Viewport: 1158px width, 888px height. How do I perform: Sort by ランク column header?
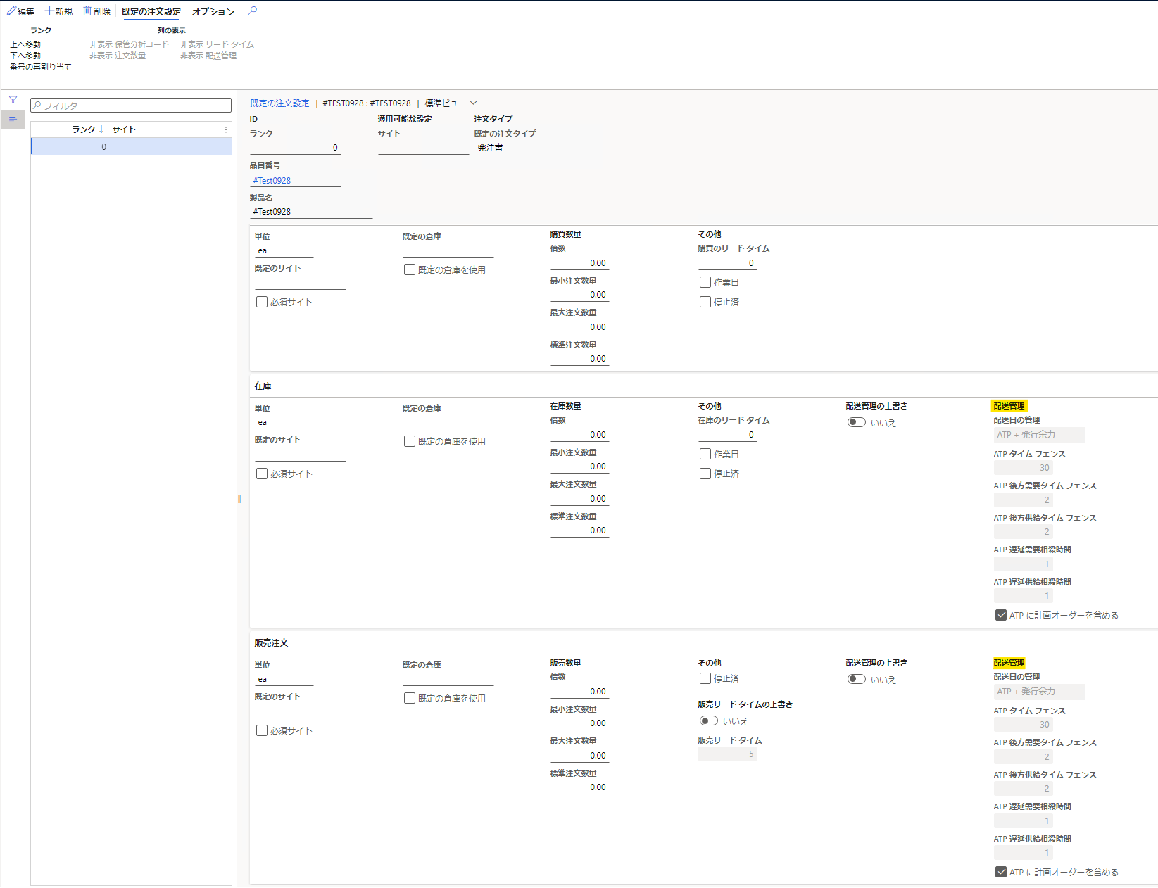pyautogui.click(x=83, y=129)
